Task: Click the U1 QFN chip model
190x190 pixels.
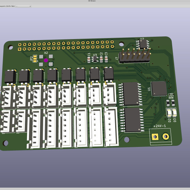Action: (x=159, y=89)
